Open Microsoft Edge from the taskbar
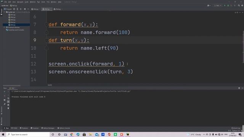The image size is (244, 137). (x=78, y=134)
